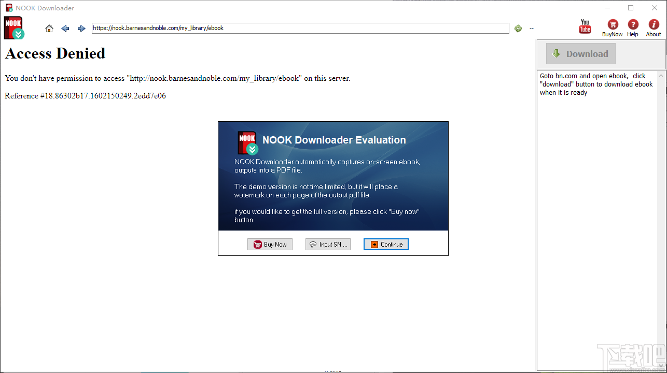Open the YouTube icon in toolbar
The image size is (667, 373).
[585, 26]
